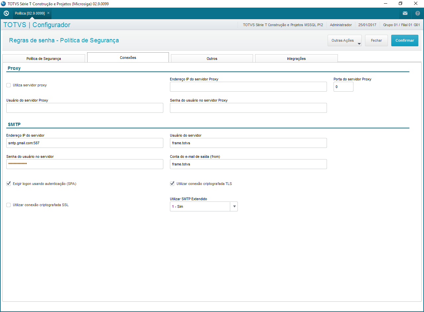This screenshot has height=312, width=424.
Task: Click the TOTVS Série T Construção e Projetos MSSQL P12 label
Action: (283, 25)
